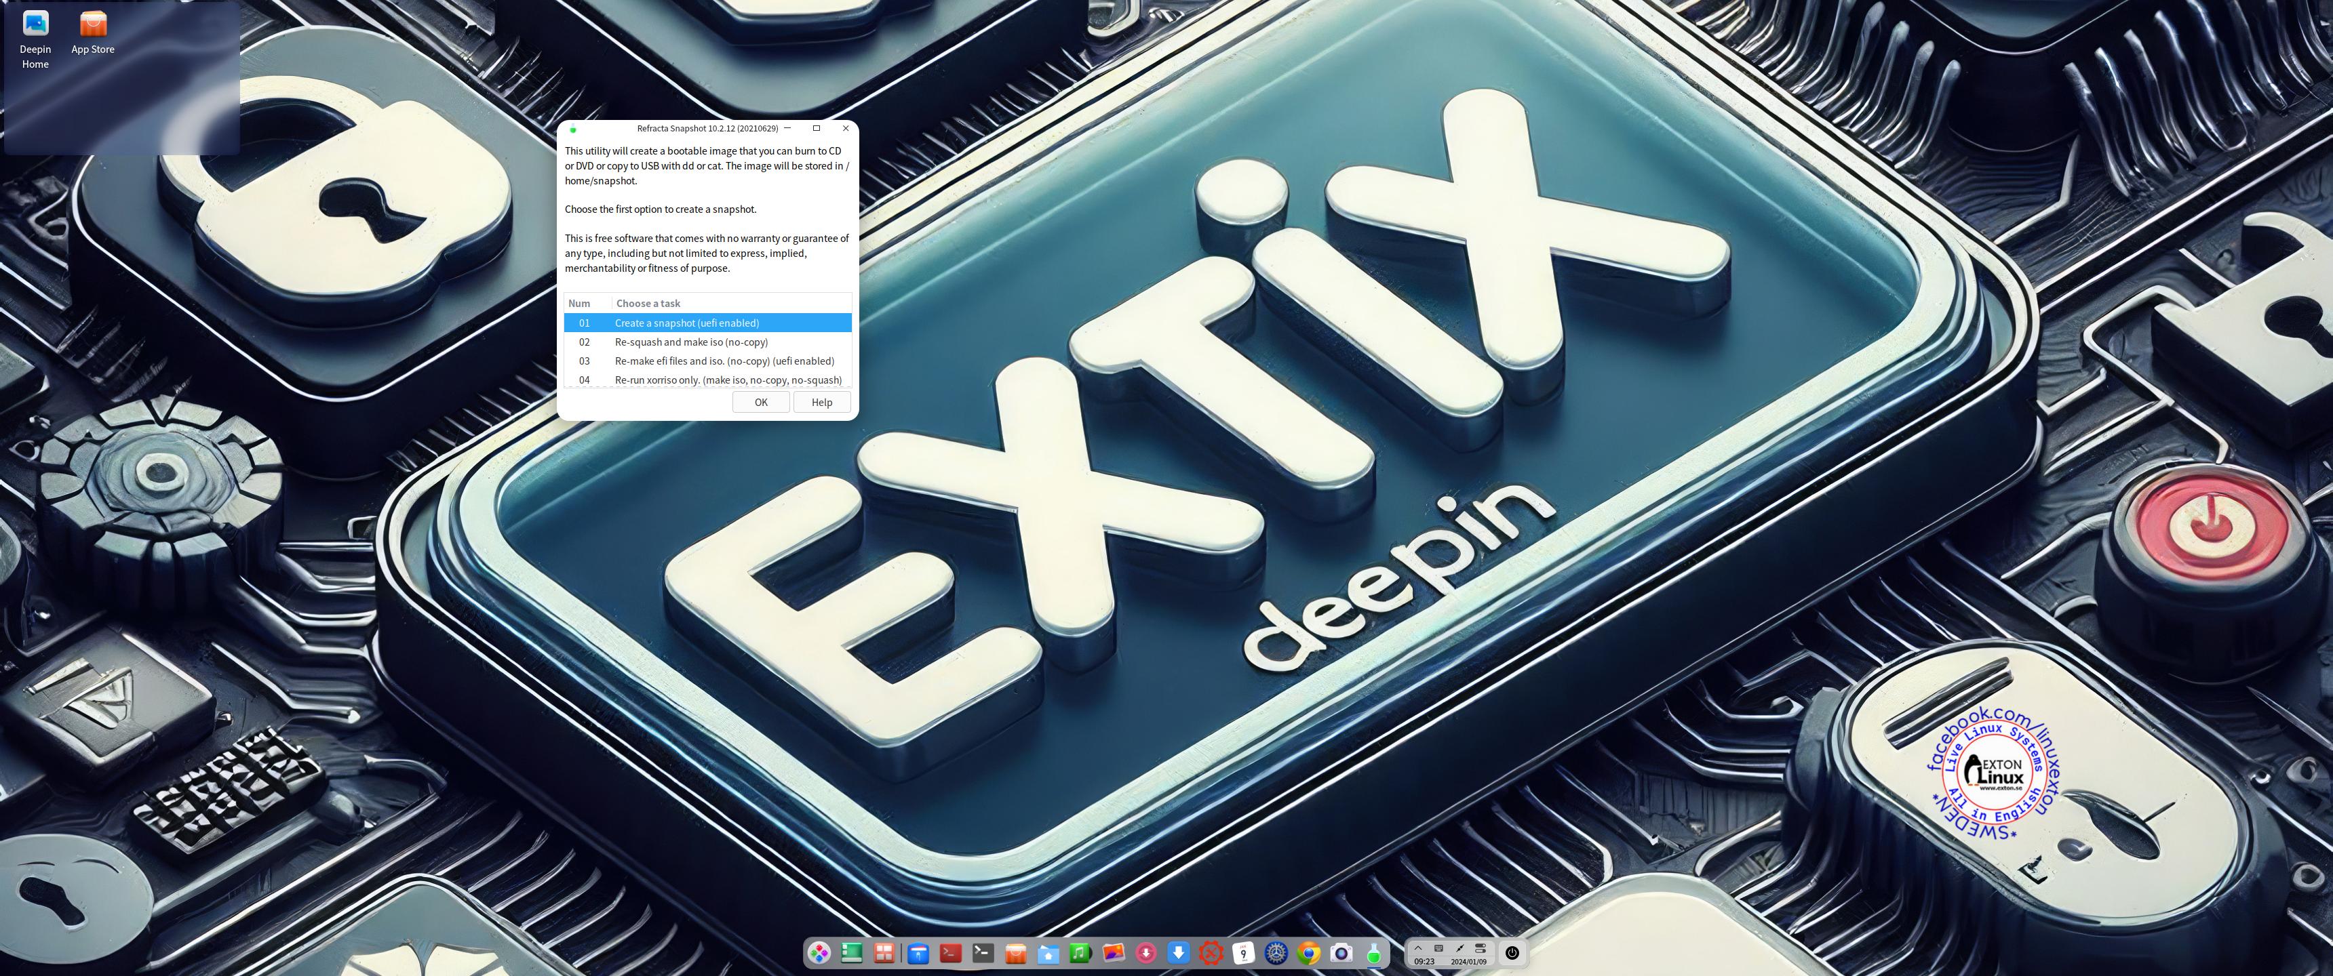Select task 03 Re-make efi files and iso
Image resolution: width=2333 pixels, height=976 pixels.
pos(707,361)
